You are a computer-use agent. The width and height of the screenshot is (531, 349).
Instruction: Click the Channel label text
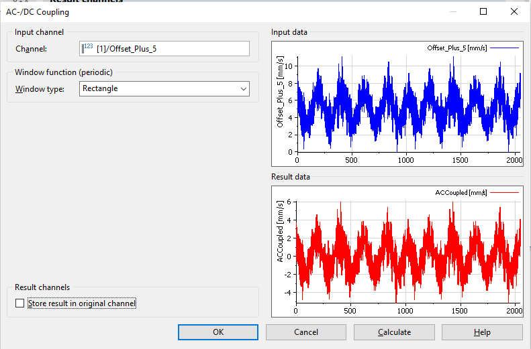pyautogui.click(x=32, y=49)
